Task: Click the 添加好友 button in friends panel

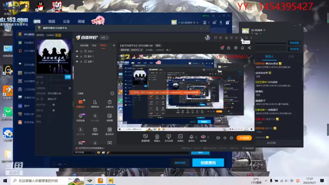Action: click(294, 49)
